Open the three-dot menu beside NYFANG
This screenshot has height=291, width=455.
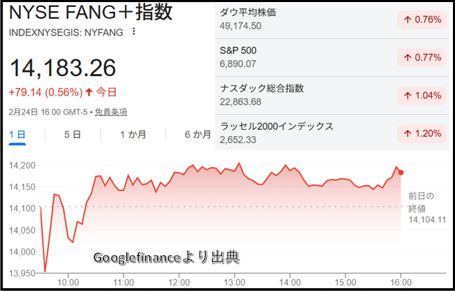[134, 31]
